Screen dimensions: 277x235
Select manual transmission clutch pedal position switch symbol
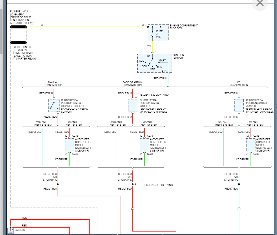coord(54,105)
